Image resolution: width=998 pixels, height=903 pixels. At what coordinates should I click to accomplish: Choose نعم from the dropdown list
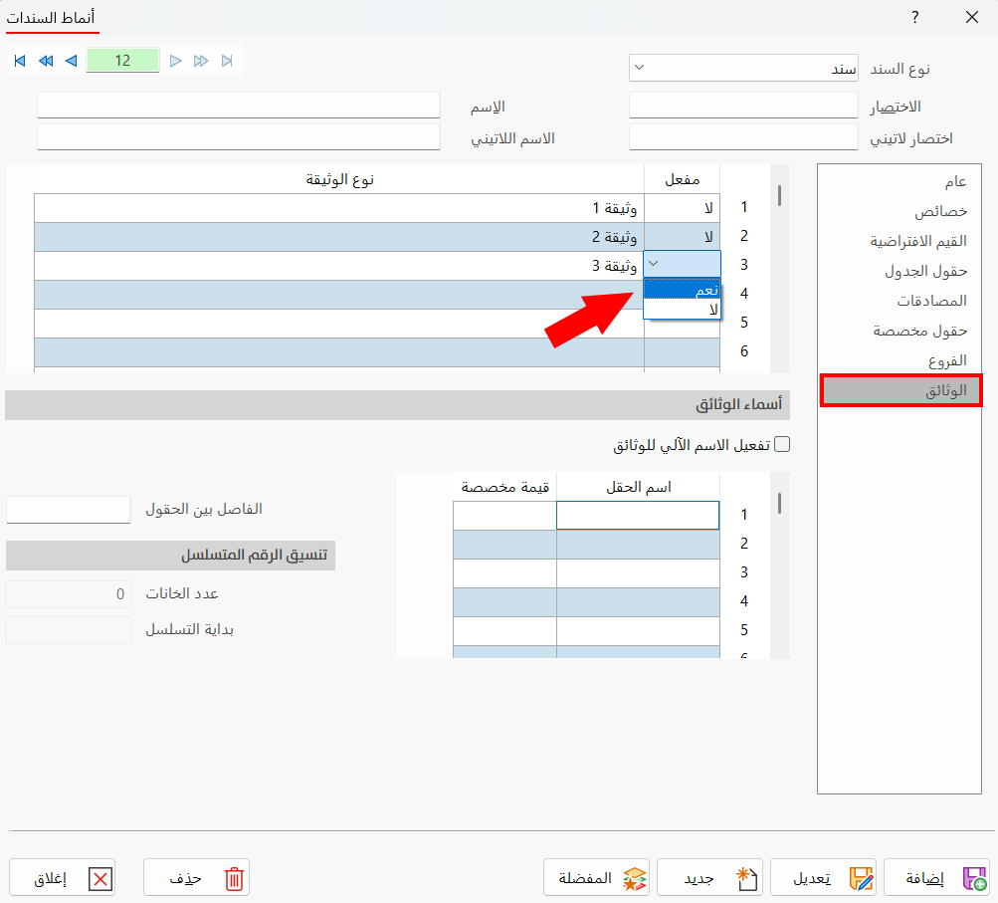coord(683,289)
